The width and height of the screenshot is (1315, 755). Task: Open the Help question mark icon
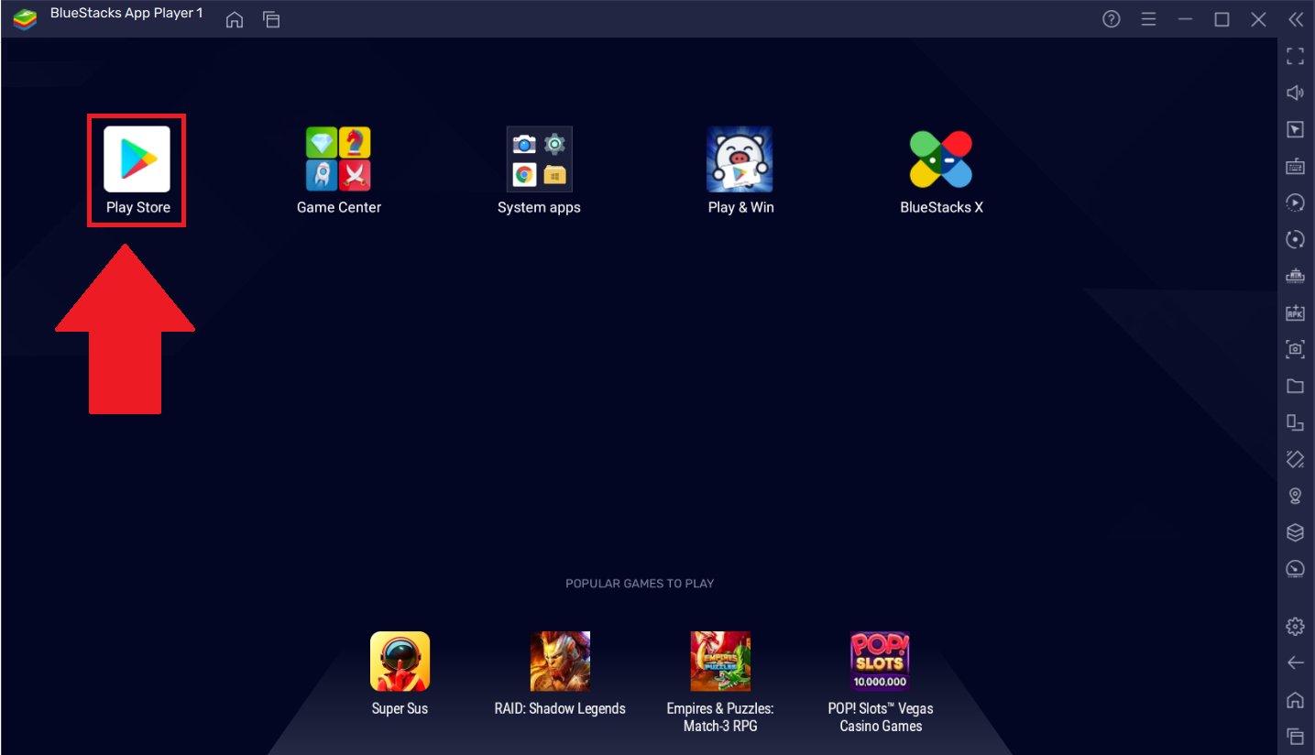pyautogui.click(x=1112, y=19)
